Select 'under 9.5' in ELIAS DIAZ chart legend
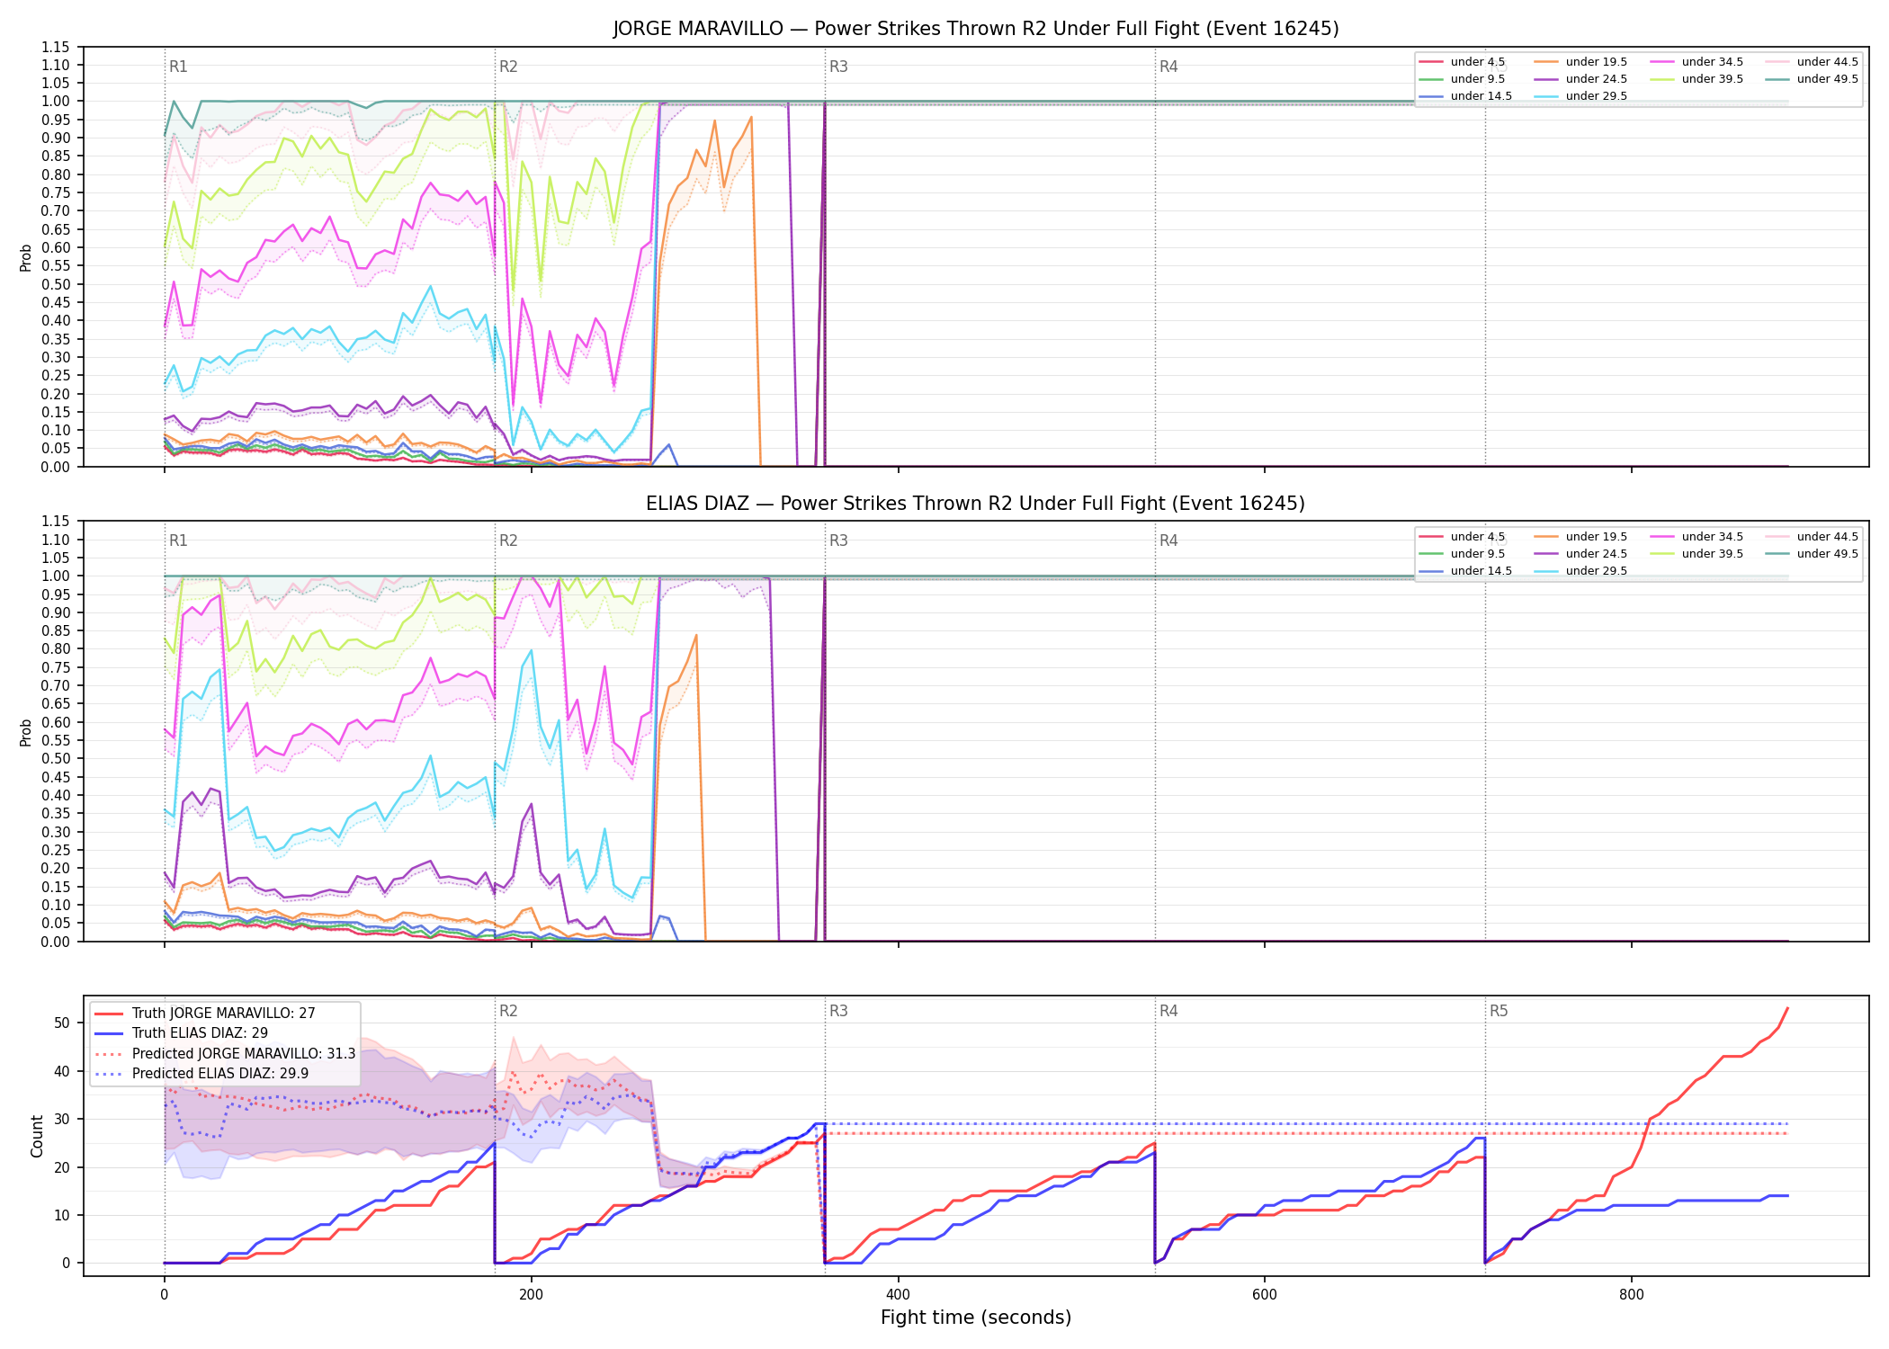The height and width of the screenshot is (1349, 1889). pos(1477,554)
